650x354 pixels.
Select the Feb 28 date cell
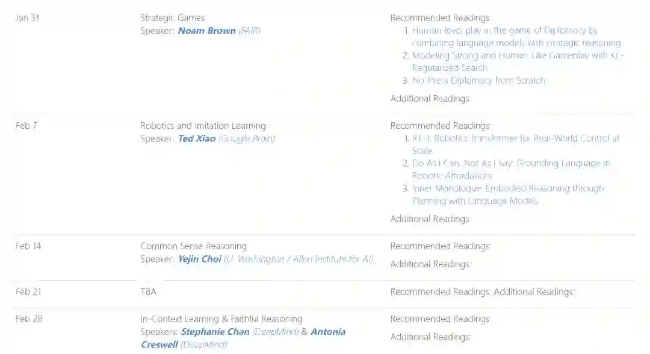pyautogui.click(x=29, y=319)
